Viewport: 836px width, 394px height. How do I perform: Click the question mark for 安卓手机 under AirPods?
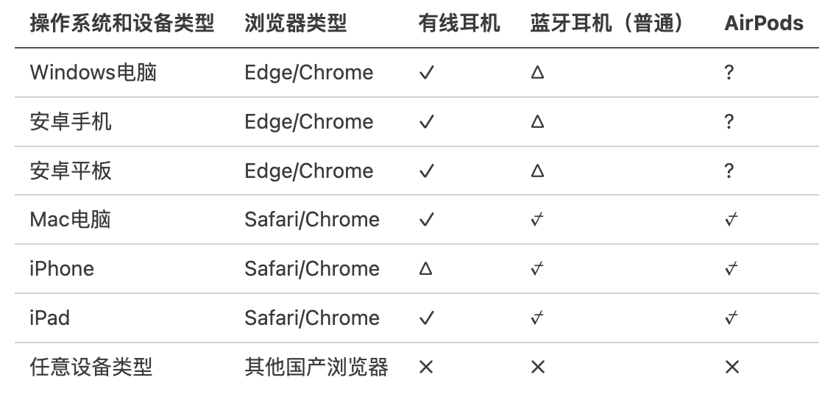729,121
